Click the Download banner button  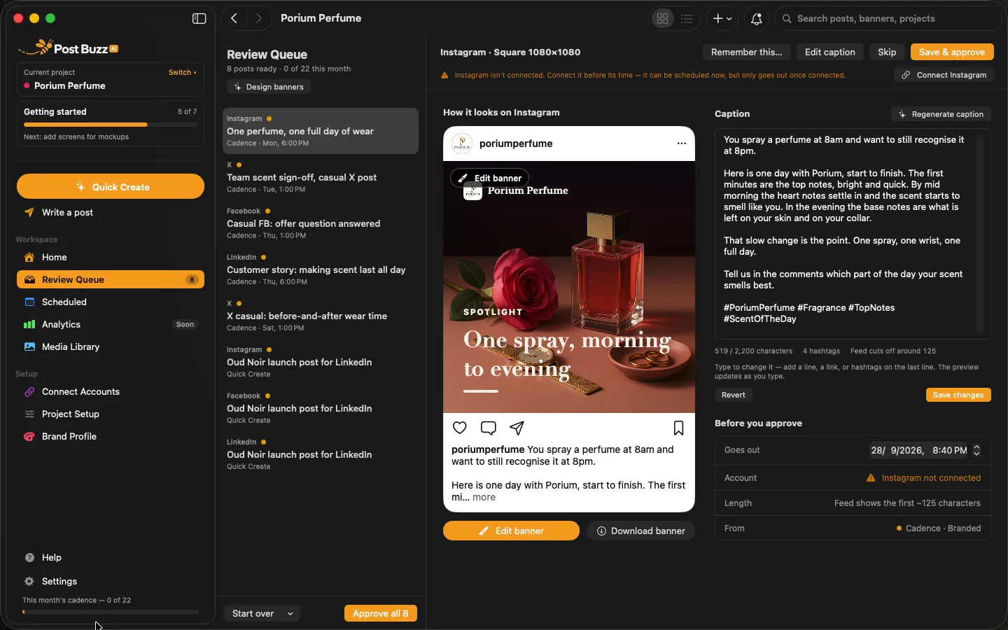click(x=640, y=531)
